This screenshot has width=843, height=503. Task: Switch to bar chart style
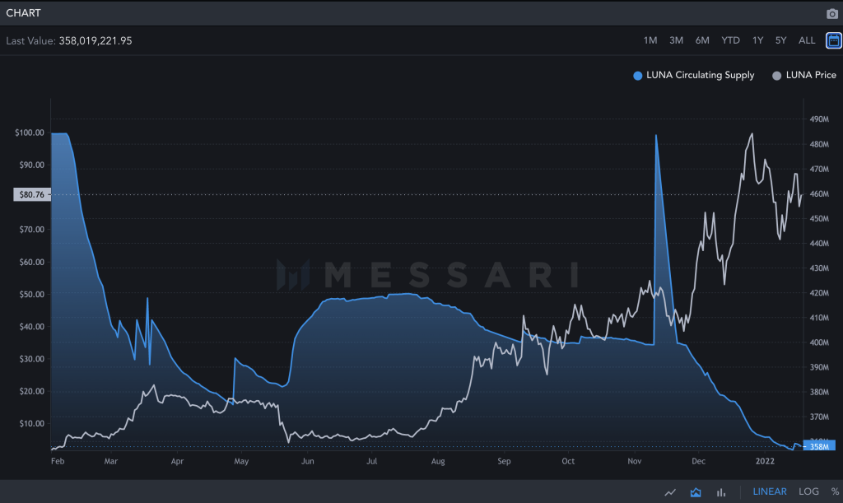(721, 491)
